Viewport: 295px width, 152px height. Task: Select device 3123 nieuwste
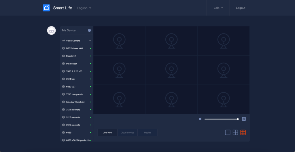(76, 125)
